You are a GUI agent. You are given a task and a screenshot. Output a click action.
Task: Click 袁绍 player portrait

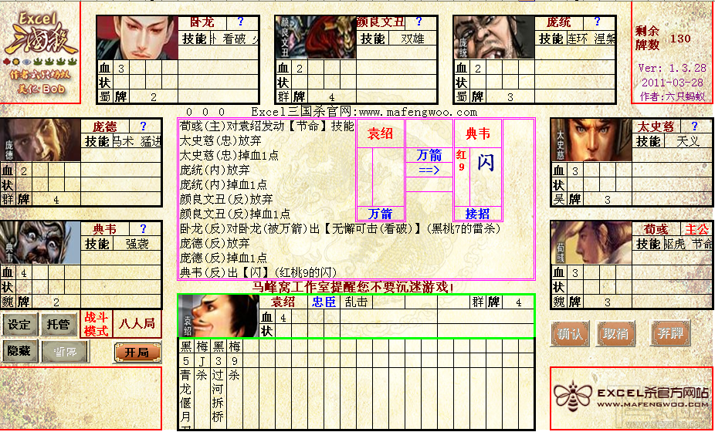pyautogui.click(x=219, y=317)
